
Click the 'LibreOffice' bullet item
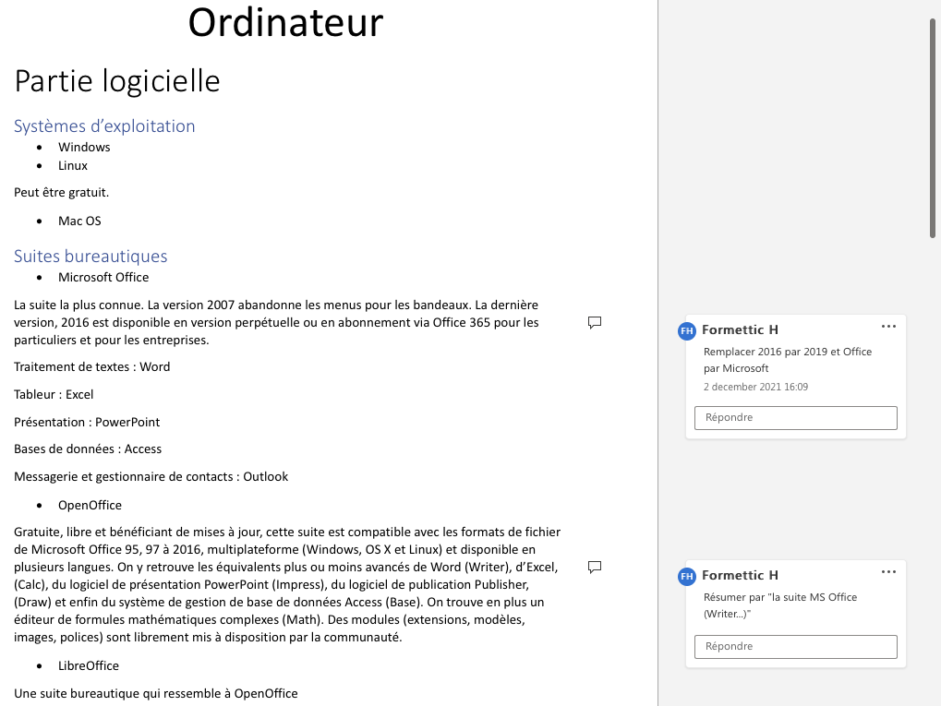click(89, 665)
